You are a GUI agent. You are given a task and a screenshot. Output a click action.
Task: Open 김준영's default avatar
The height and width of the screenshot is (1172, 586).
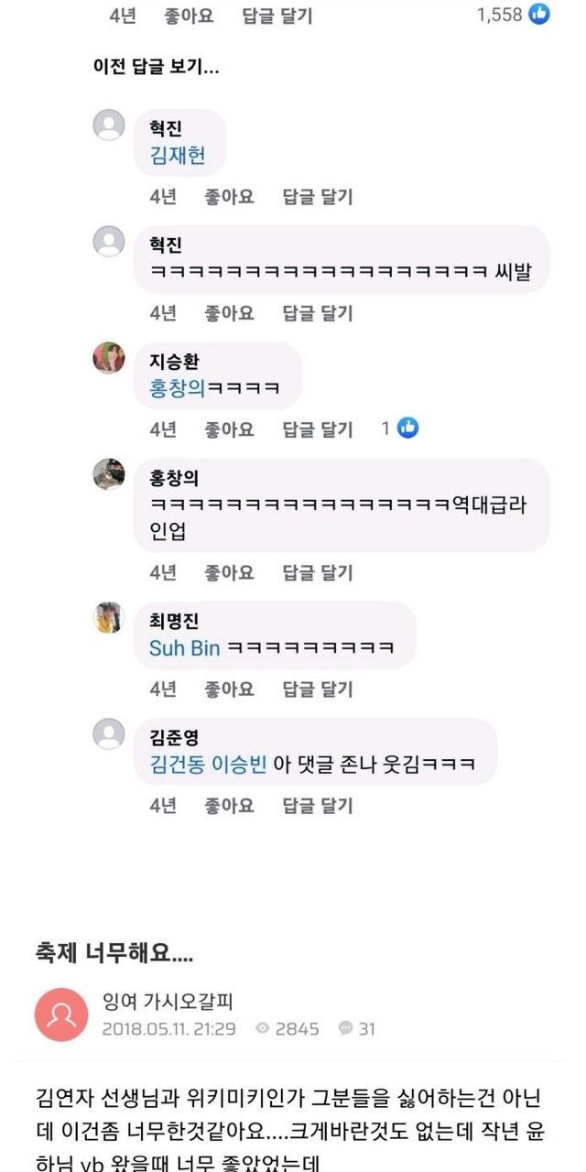[109, 734]
